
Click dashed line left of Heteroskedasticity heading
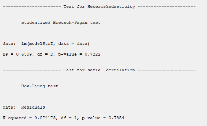tap(32, 7)
